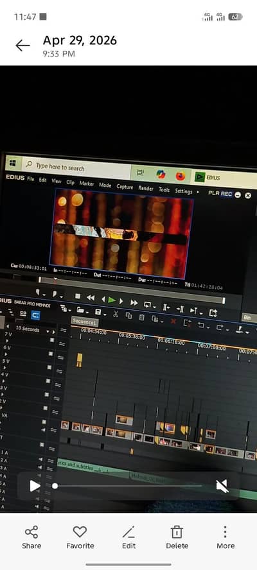Open the EDIUS open-project folder icon

[x=80, y=310]
